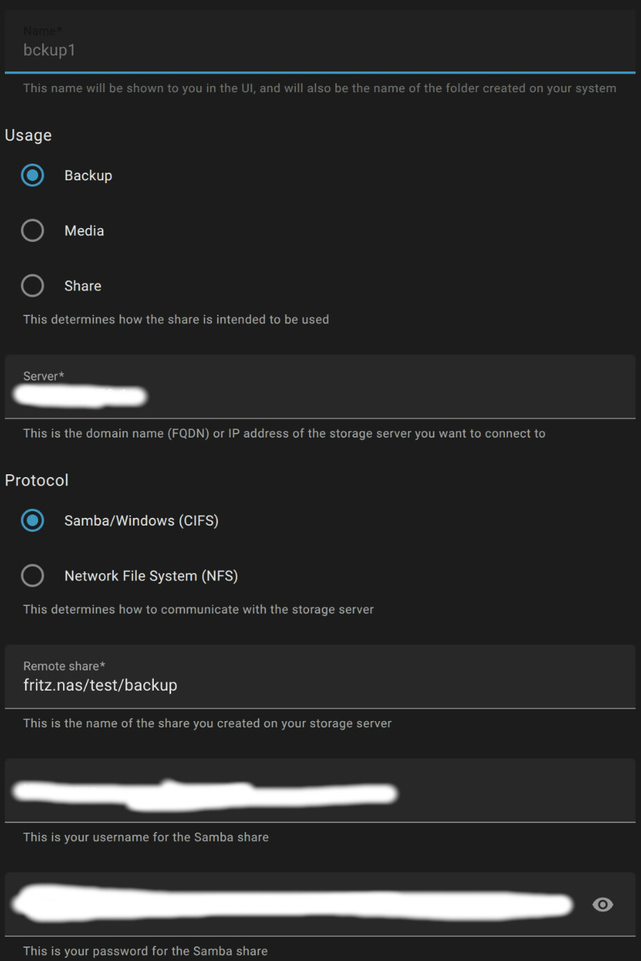Choose the Media usage radio button
Screen dimensions: 641x961
pos(33,230)
